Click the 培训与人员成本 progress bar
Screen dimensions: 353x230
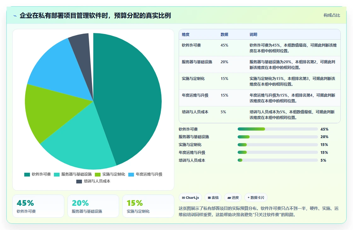tap(278, 160)
